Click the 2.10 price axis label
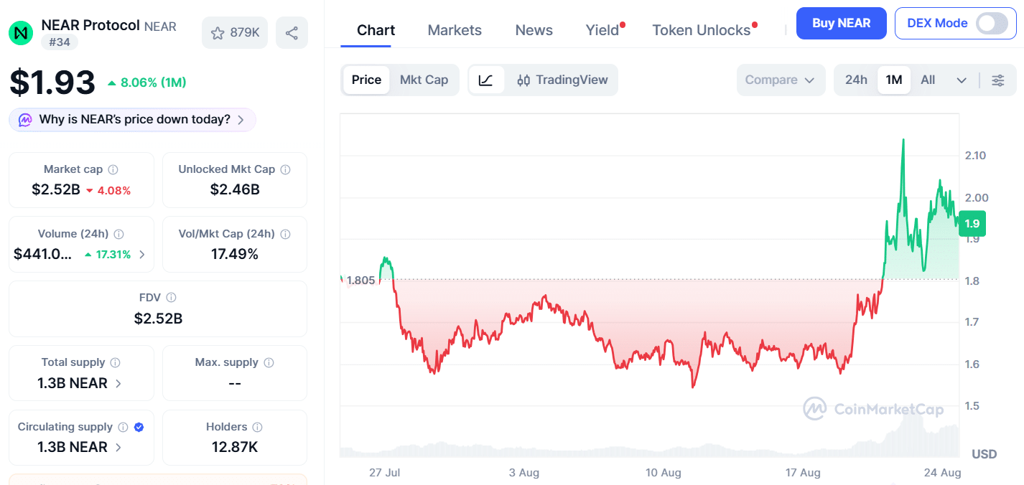 [976, 156]
